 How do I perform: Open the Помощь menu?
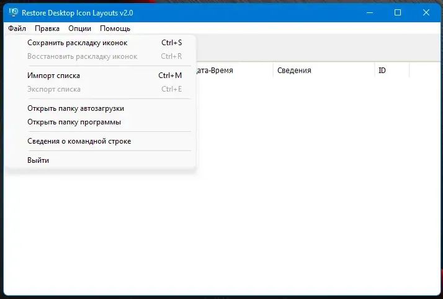115,28
